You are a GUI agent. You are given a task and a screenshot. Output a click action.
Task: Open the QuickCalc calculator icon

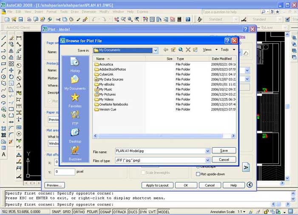coord(179,19)
